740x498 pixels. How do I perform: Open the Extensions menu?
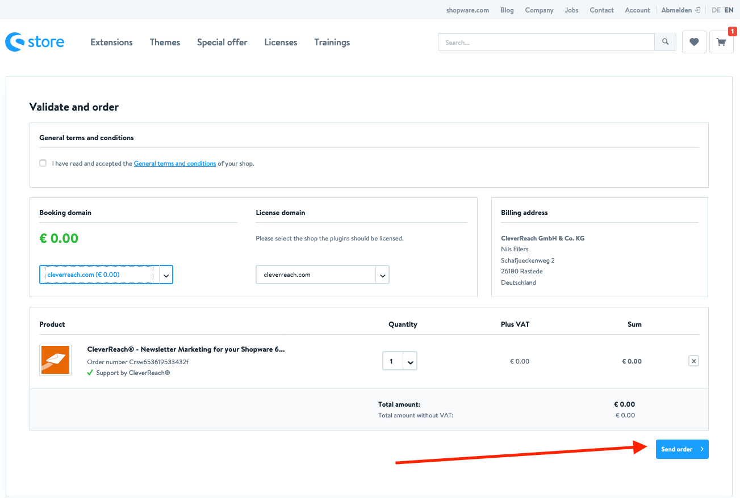click(x=111, y=43)
